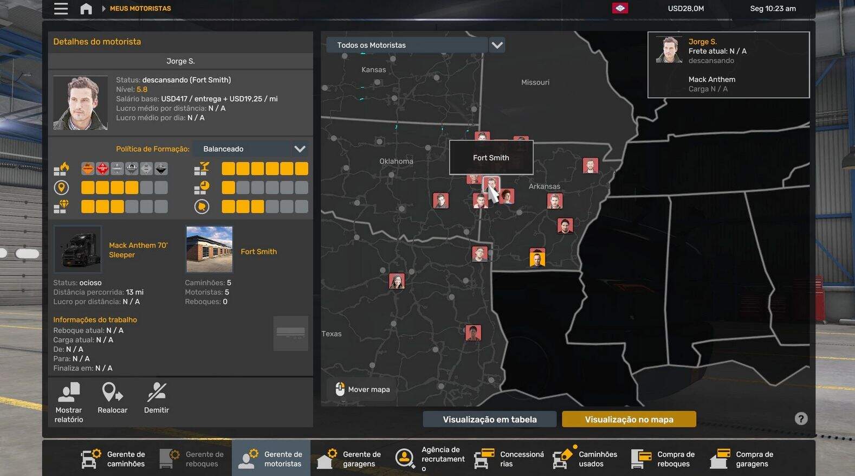Open the hamburger main menu
Screen dimensions: 855x476
(61, 9)
